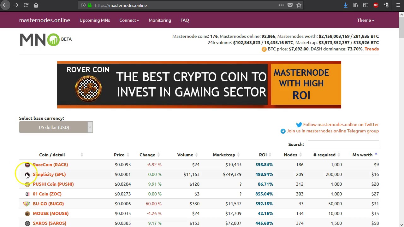This screenshot has width=404, height=227.
Task: Sort table by Nodes column
Action: (x=290, y=155)
